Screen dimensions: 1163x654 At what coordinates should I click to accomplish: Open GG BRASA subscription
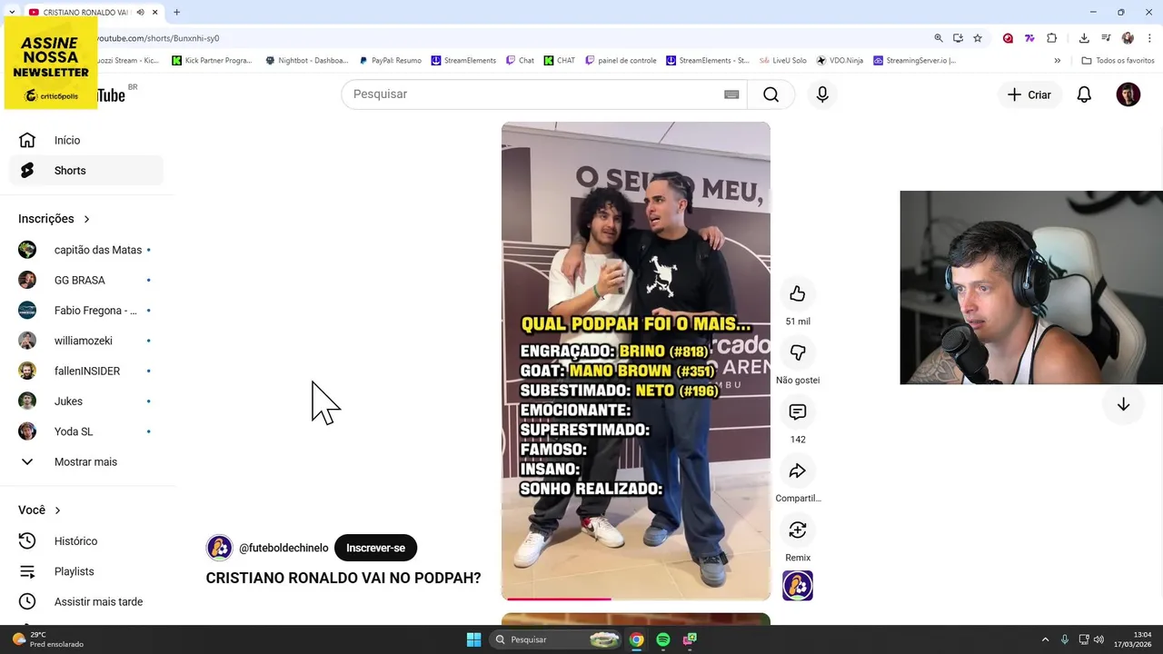(x=86, y=280)
